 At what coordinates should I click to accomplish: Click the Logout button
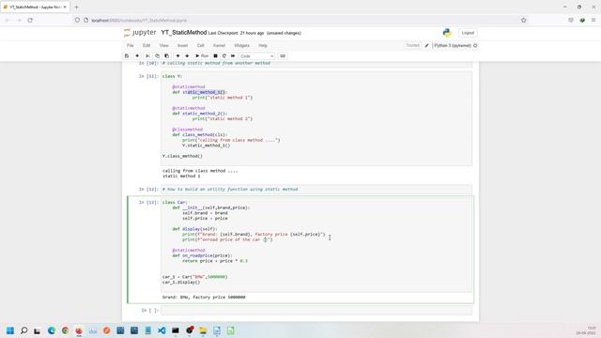point(468,33)
